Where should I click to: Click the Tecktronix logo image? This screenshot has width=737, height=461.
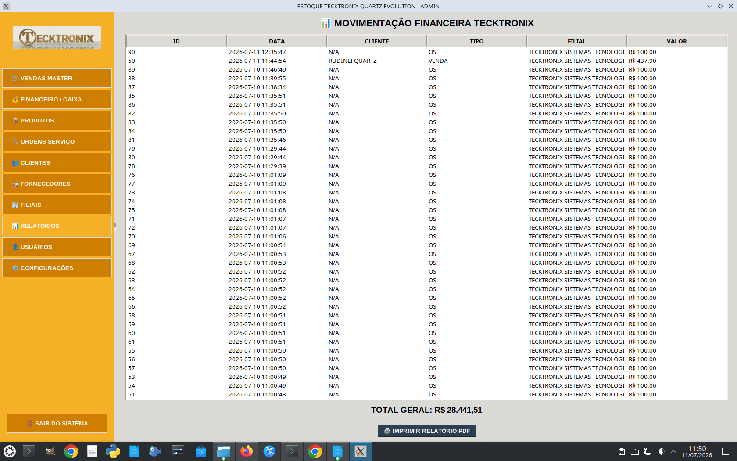tap(57, 37)
